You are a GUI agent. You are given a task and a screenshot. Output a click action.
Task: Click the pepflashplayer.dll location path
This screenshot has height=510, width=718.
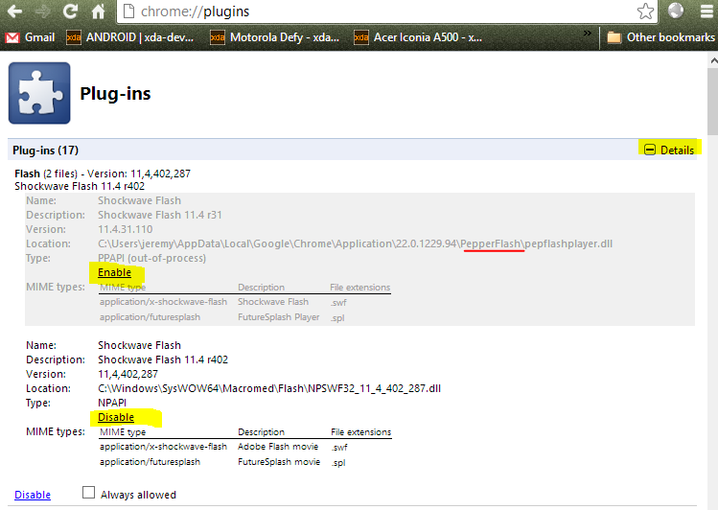click(x=355, y=243)
